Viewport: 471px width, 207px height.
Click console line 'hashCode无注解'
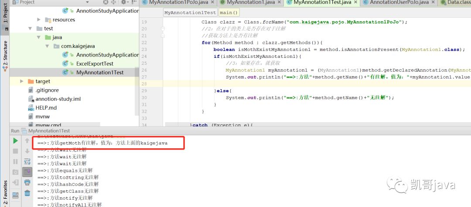click(68, 184)
